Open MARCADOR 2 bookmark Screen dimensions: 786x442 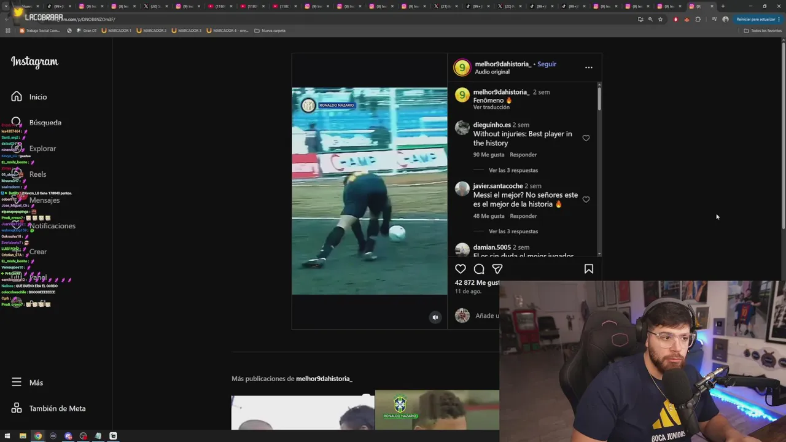coord(152,30)
